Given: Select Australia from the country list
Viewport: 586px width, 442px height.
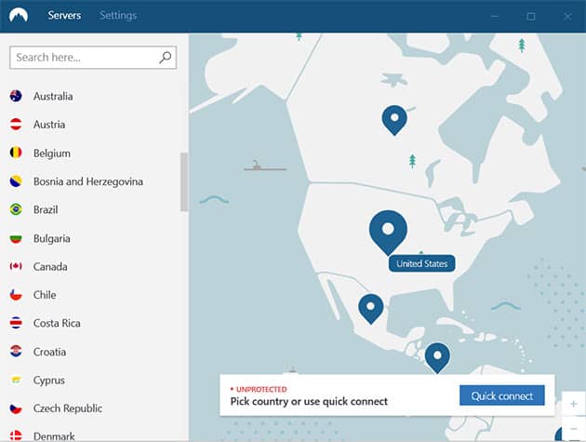Looking at the screenshot, I should 53,97.
